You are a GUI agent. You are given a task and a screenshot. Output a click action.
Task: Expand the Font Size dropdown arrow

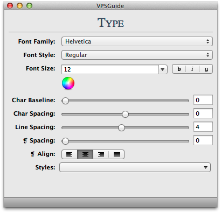pyautogui.click(x=163, y=69)
